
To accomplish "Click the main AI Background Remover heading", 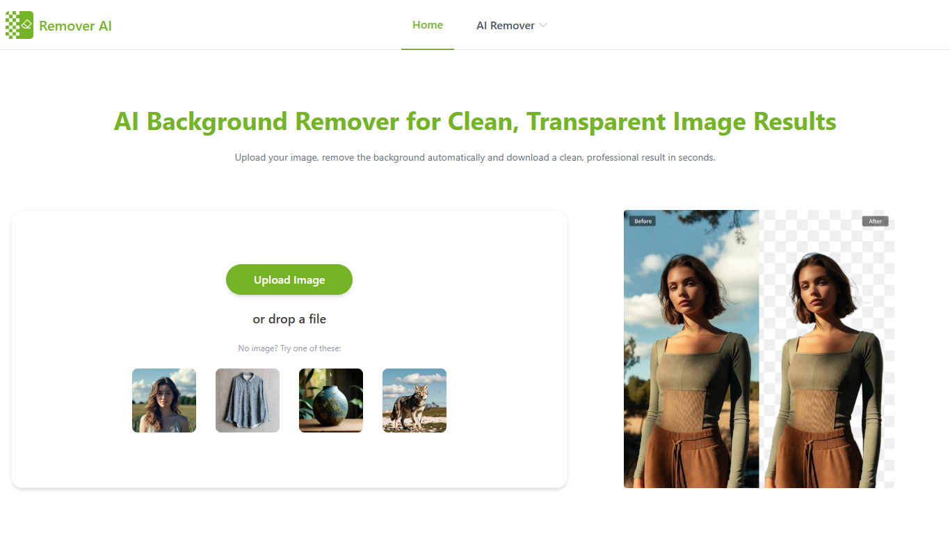I will tap(475, 122).
